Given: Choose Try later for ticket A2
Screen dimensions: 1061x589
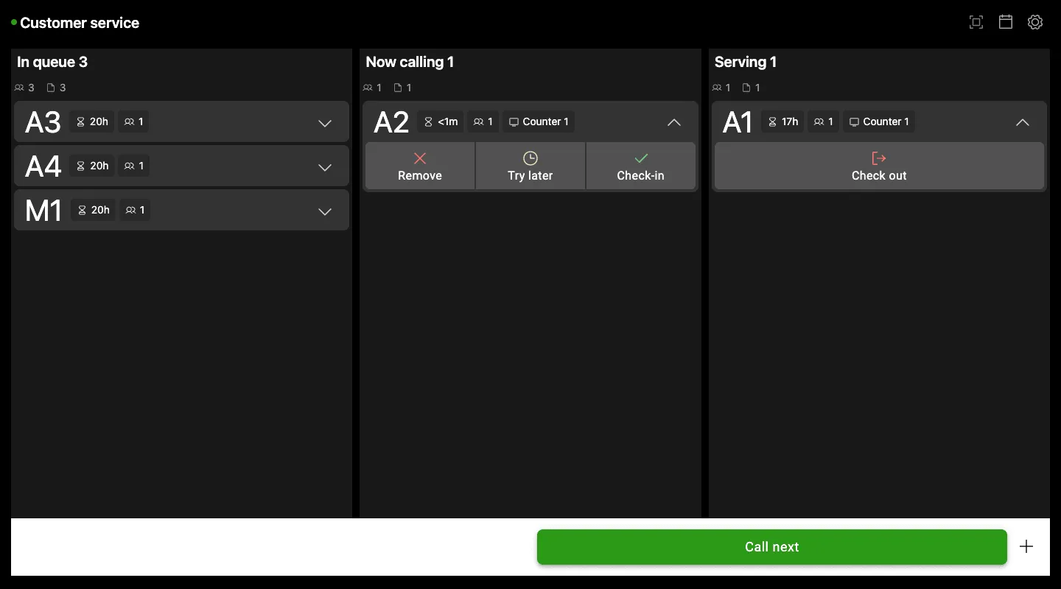Looking at the screenshot, I should coord(530,166).
